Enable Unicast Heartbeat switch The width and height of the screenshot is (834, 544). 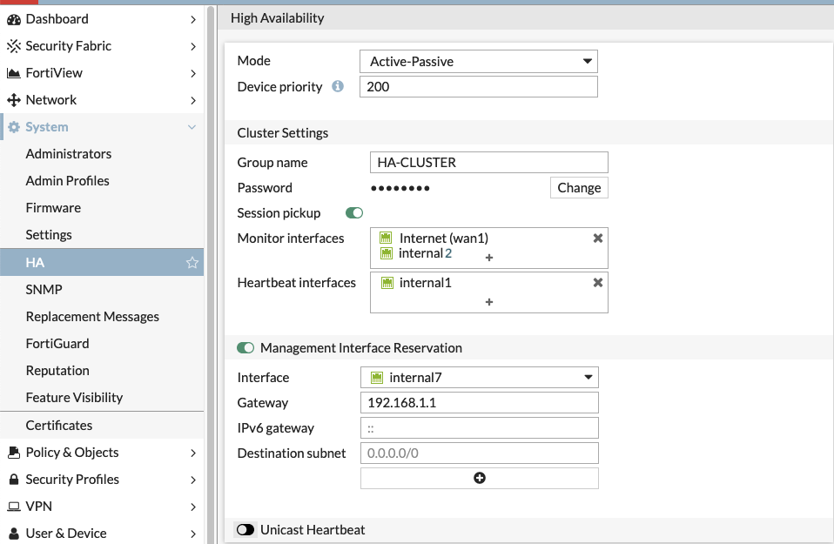(245, 529)
